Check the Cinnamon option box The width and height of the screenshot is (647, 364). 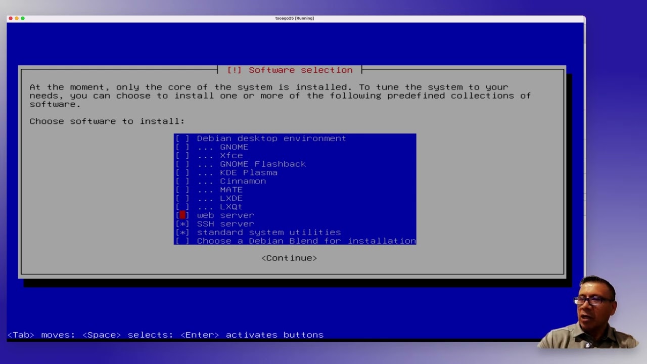[x=182, y=181]
